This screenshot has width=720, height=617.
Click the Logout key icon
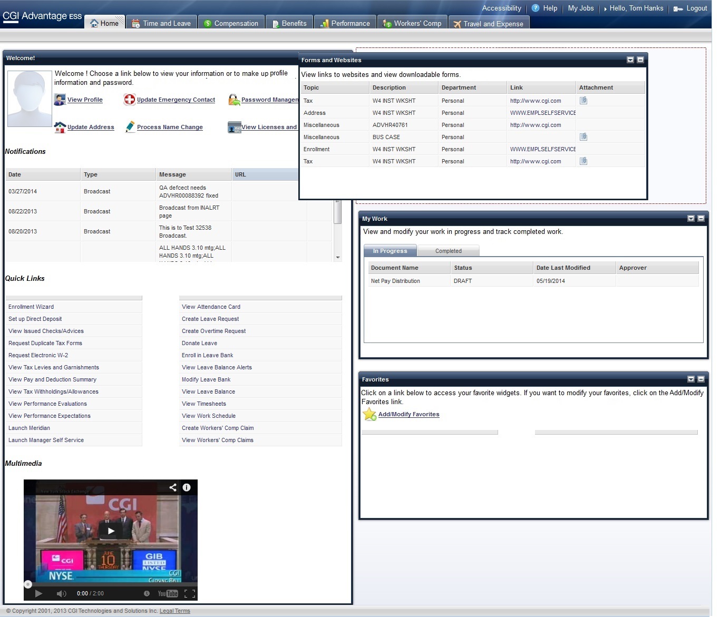coord(678,8)
